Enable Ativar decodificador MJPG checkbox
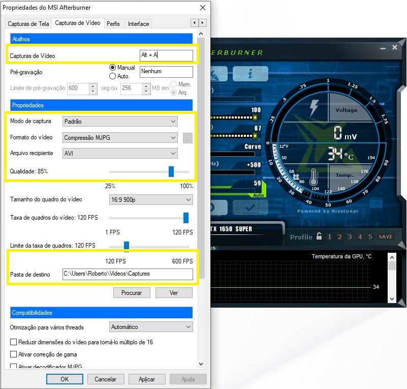407x389 pixels. 13,366
